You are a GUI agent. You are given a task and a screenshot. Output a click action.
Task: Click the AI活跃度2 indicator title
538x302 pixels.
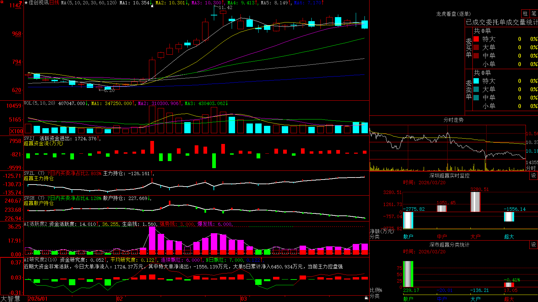coord(35,224)
